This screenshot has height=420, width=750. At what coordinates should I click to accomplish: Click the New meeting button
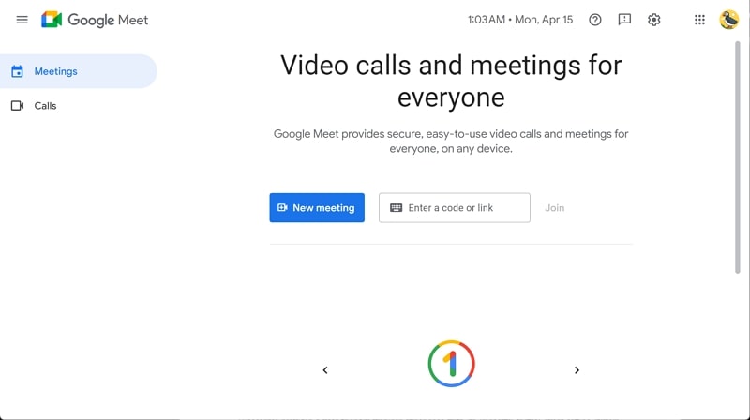[x=317, y=207]
